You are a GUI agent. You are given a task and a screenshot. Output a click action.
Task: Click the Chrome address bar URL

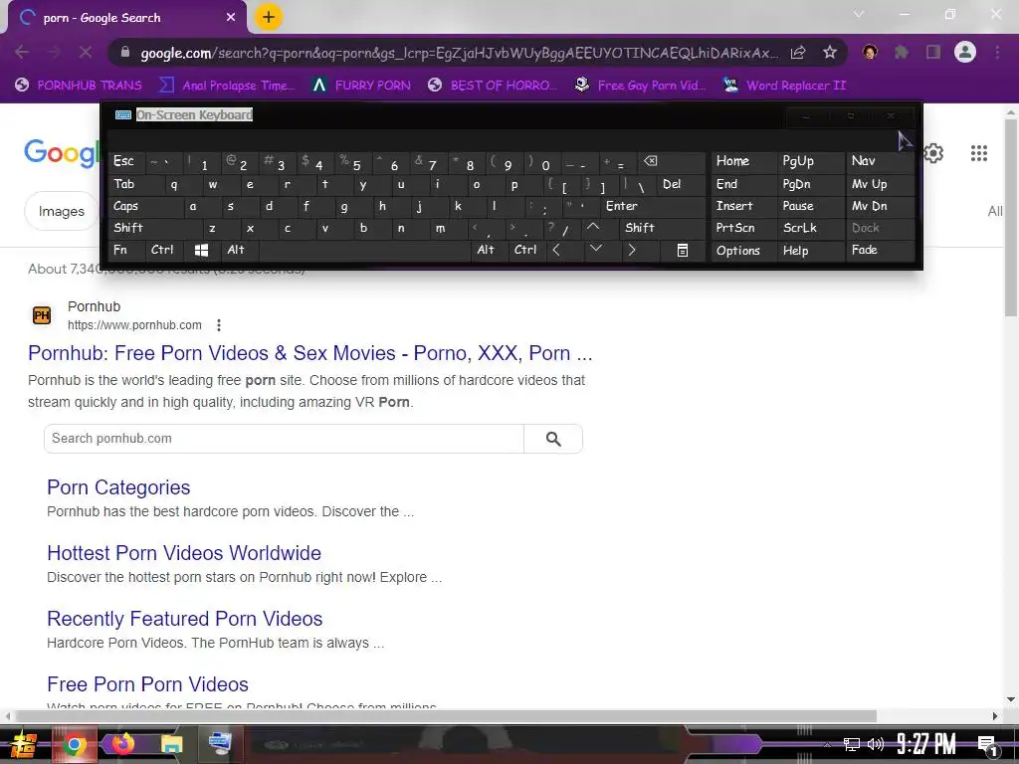[x=459, y=53]
